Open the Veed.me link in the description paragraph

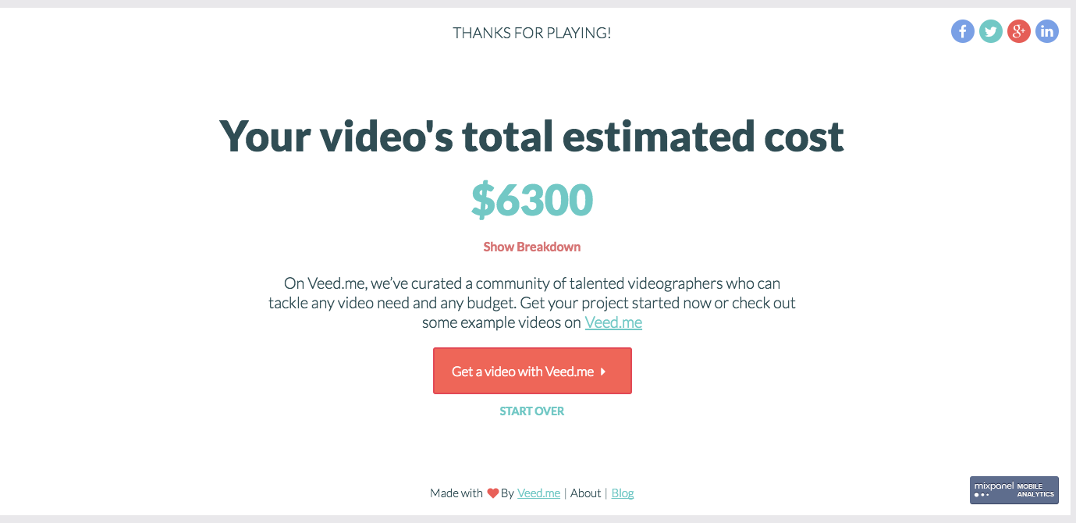[613, 322]
